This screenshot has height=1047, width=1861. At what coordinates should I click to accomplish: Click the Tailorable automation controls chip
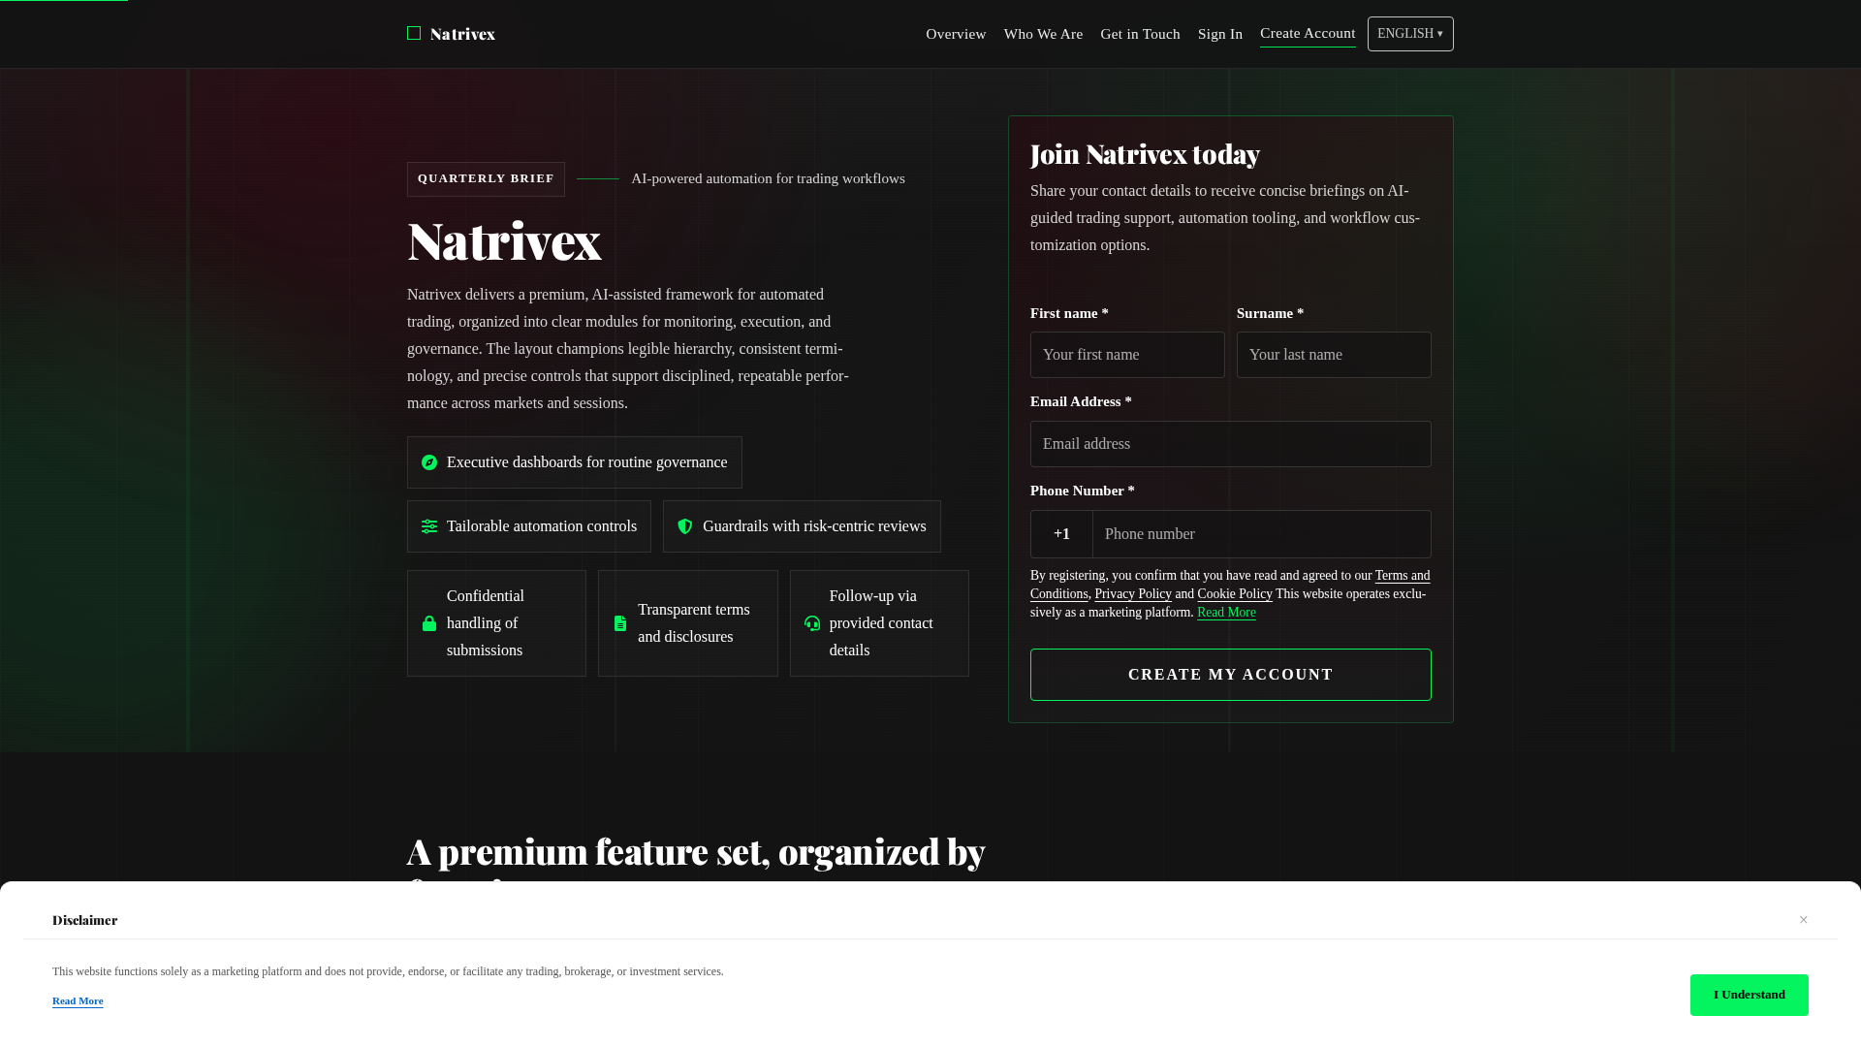pyautogui.click(x=529, y=526)
